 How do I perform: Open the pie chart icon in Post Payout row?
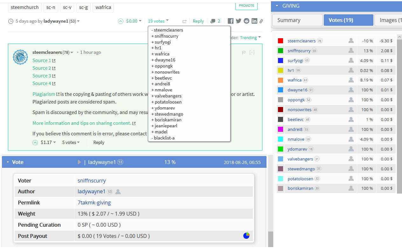tap(246, 236)
